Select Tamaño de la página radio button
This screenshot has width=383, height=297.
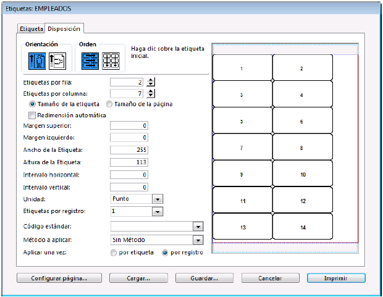111,104
